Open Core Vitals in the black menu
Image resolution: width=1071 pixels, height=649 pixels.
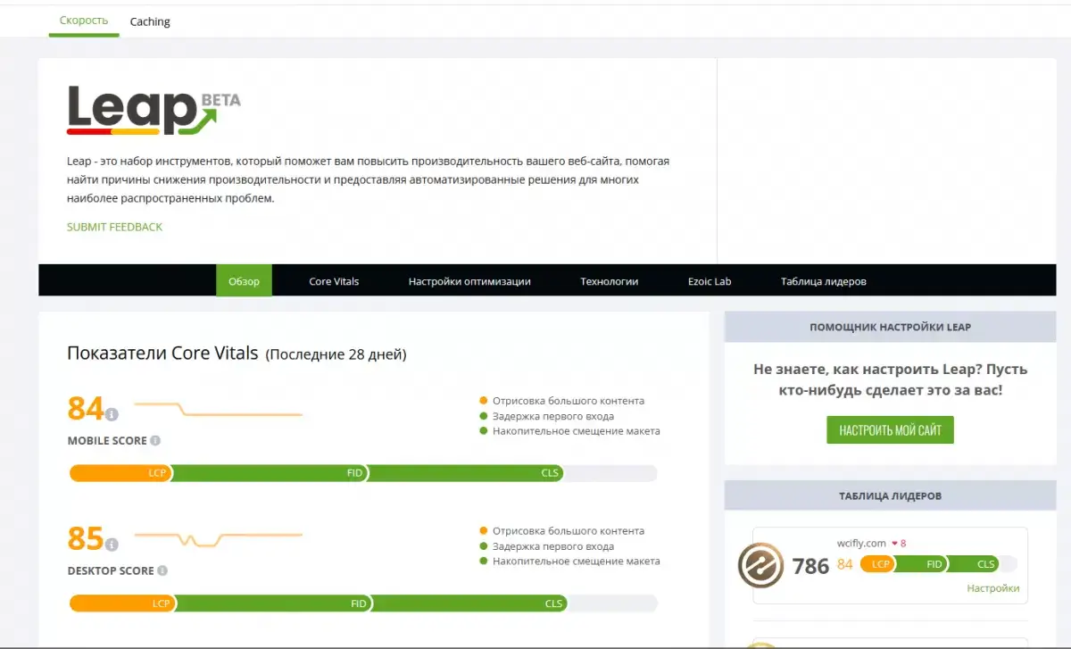click(x=334, y=281)
